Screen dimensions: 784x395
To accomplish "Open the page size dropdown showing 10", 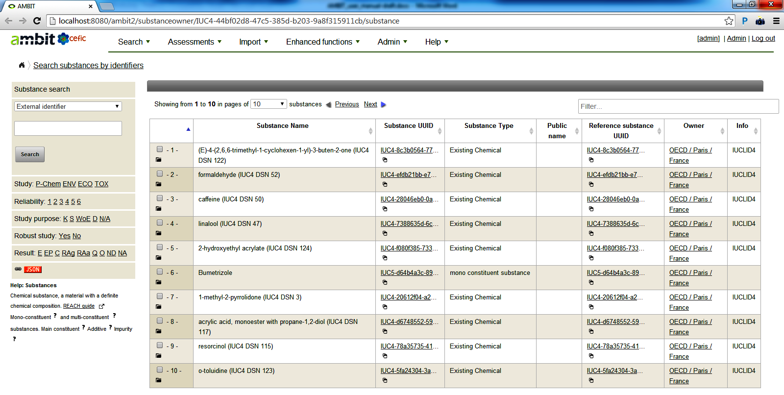I will (269, 104).
